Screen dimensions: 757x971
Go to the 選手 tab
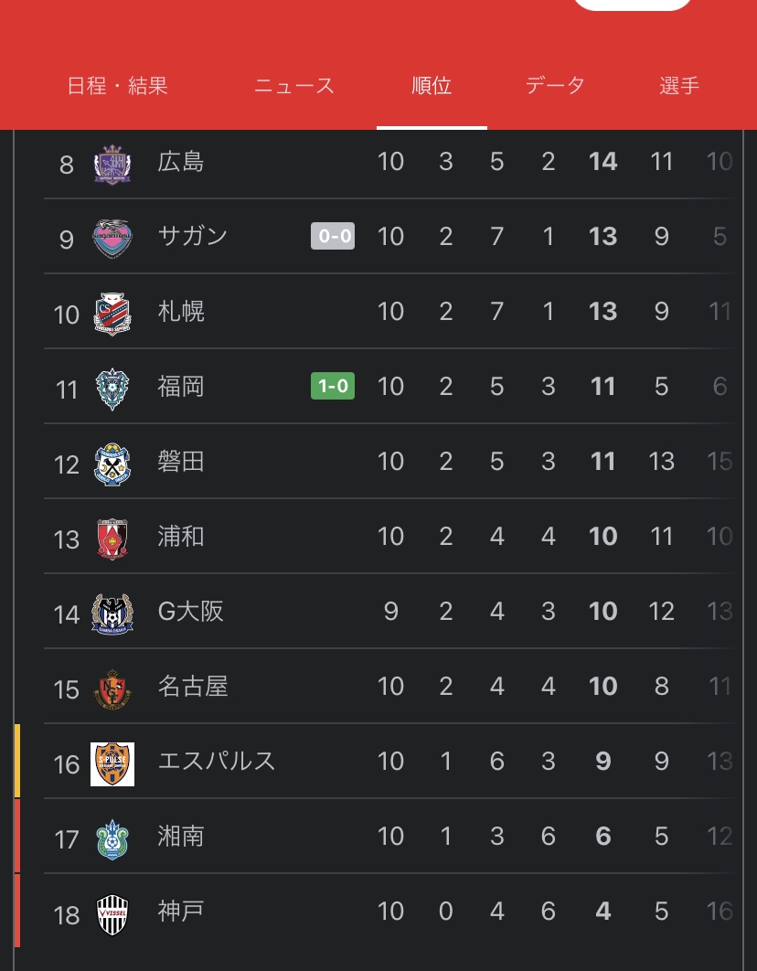[679, 87]
